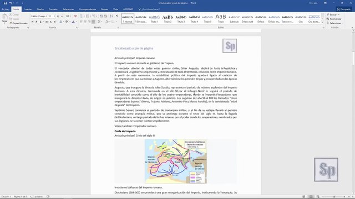Toggle justify alignment
The height and width of the screenshot is (199, 355).
click(93, 22)
